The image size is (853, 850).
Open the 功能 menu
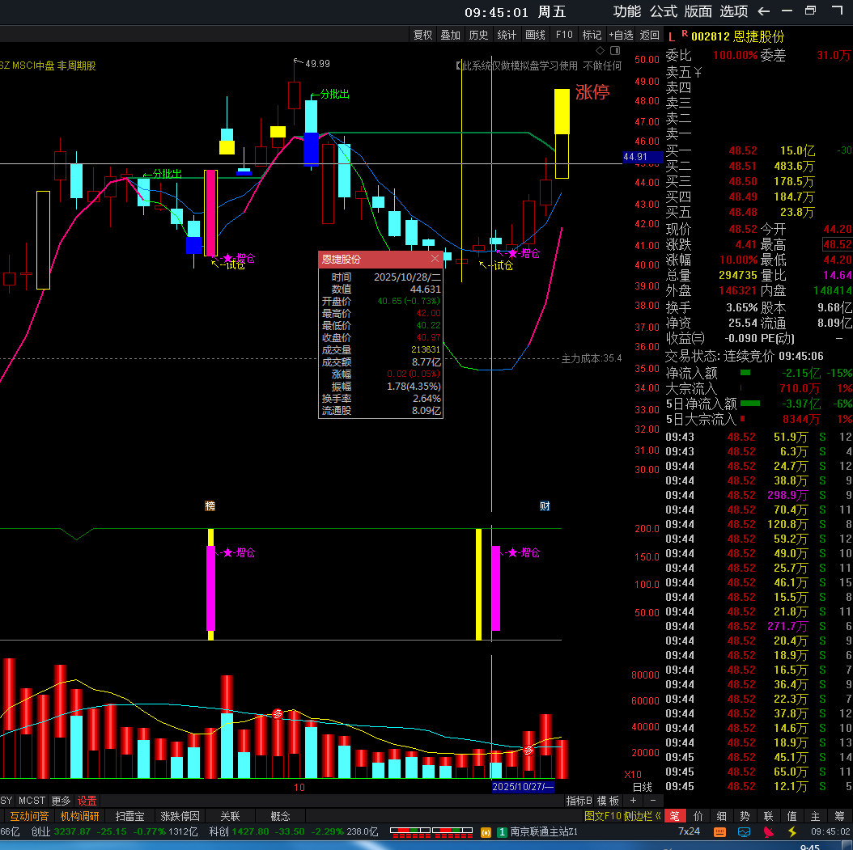(627, 11)
